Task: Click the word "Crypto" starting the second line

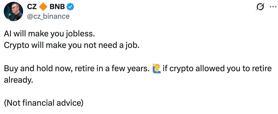Action: tap(16, 45)
